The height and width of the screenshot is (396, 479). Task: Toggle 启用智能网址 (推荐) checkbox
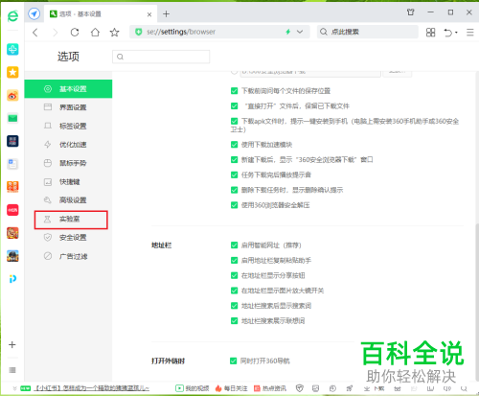234,245
